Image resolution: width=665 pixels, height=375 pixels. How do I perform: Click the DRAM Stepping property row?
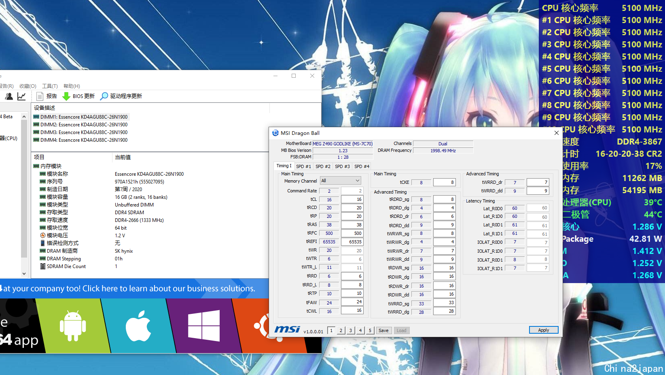(150, 258)
